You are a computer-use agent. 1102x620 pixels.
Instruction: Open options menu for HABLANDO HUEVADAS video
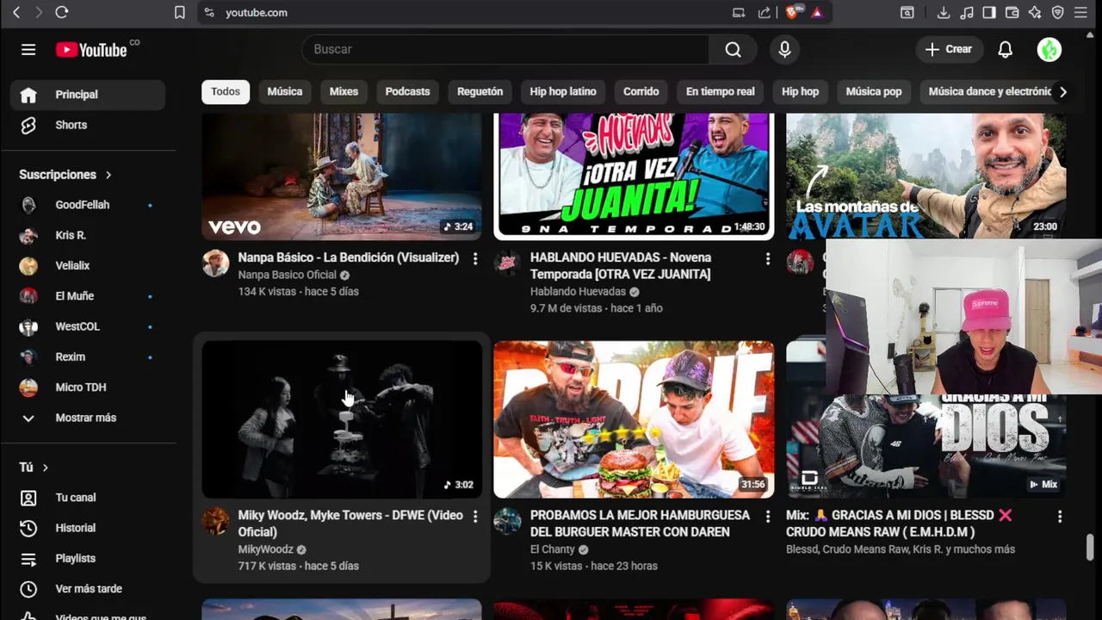click(767, 258)
